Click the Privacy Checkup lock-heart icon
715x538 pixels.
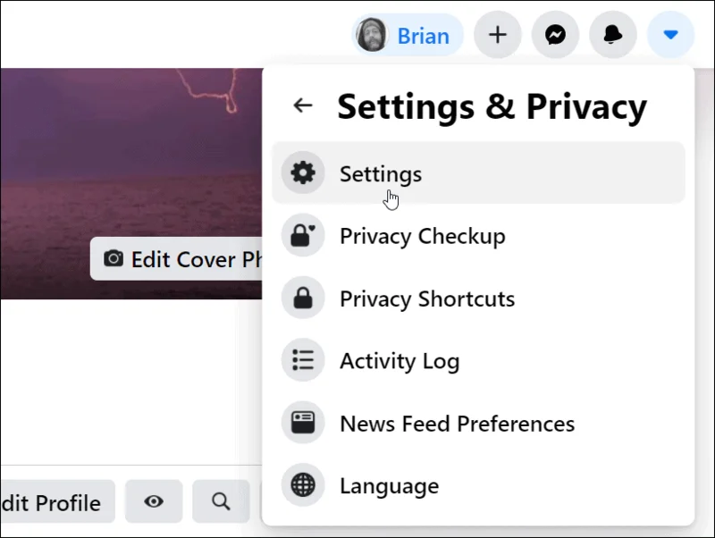tap(303, 235)
